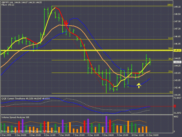
Task: Click the Fibonacci 100.0 level label
Action: (170, 5)
